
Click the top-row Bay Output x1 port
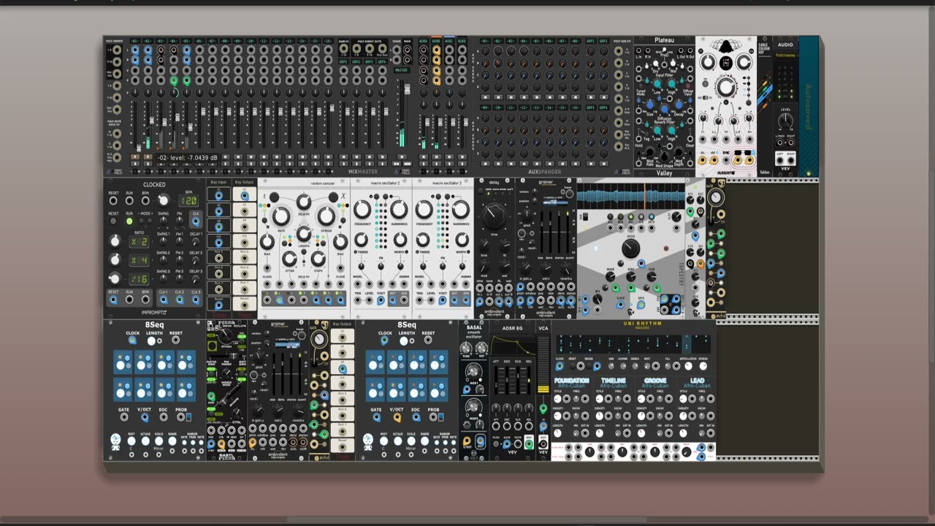[x=244, y=195]
